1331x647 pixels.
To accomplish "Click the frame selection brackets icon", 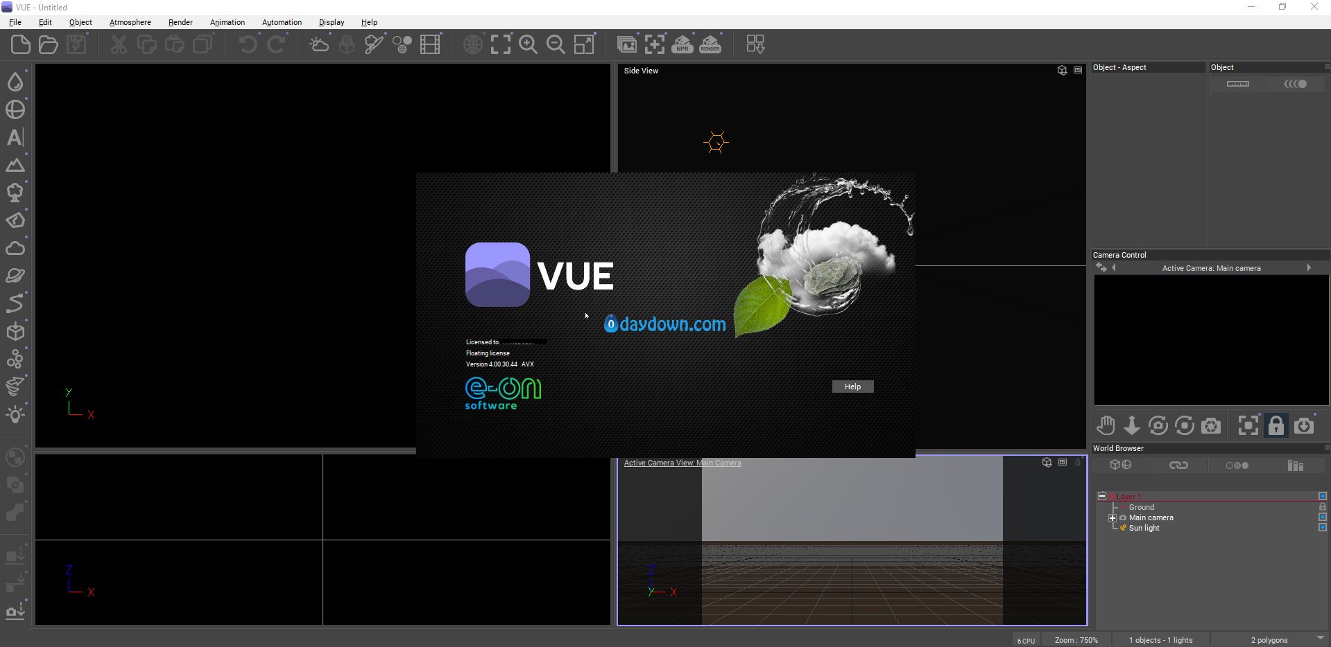I will 500,45.
